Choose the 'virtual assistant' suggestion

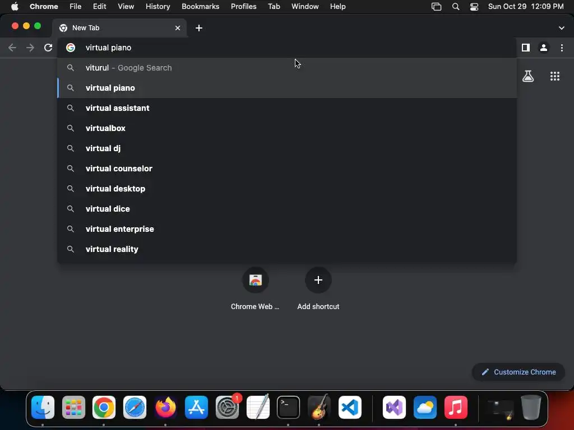(x=287, y=108)
